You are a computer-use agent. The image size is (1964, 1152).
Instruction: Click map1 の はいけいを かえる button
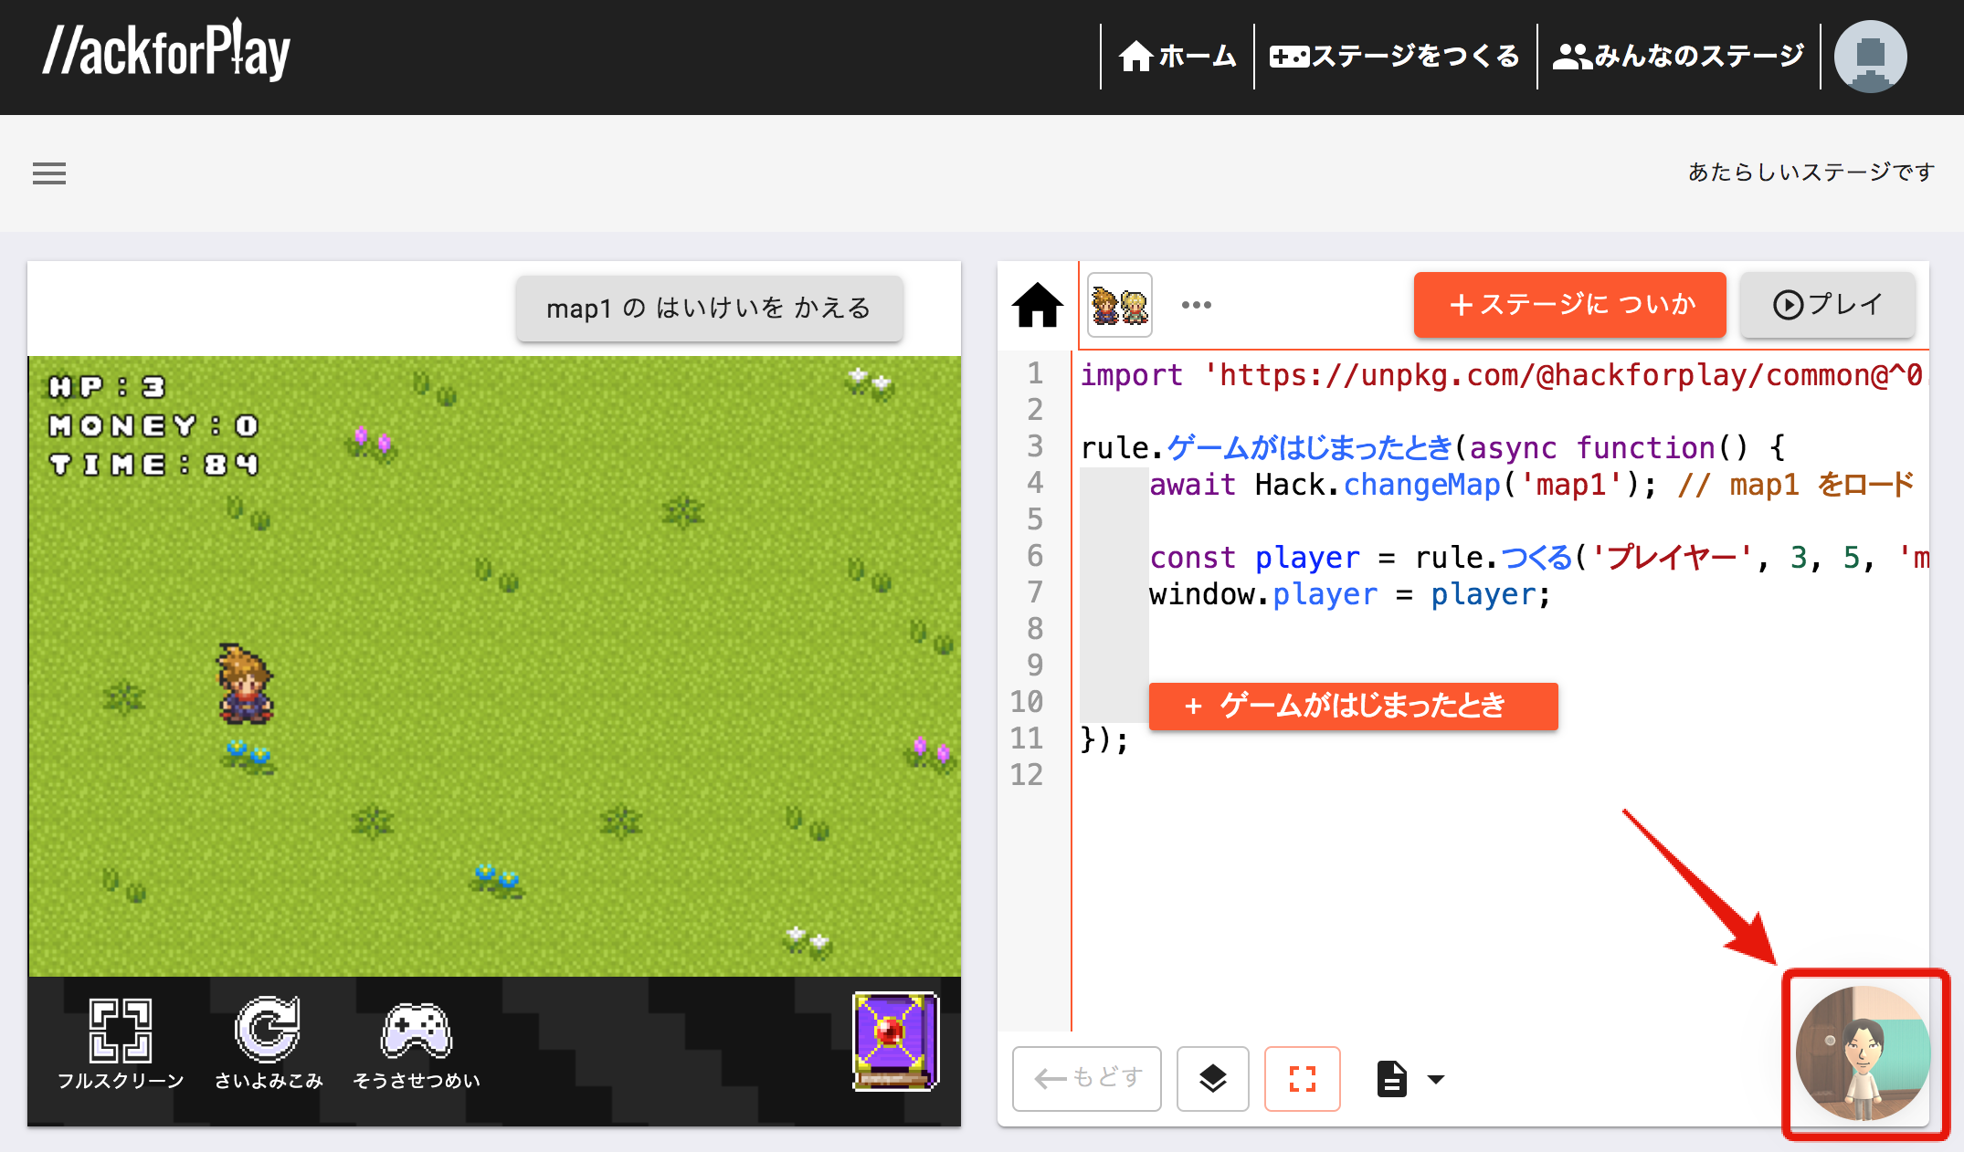pos(709,309)
